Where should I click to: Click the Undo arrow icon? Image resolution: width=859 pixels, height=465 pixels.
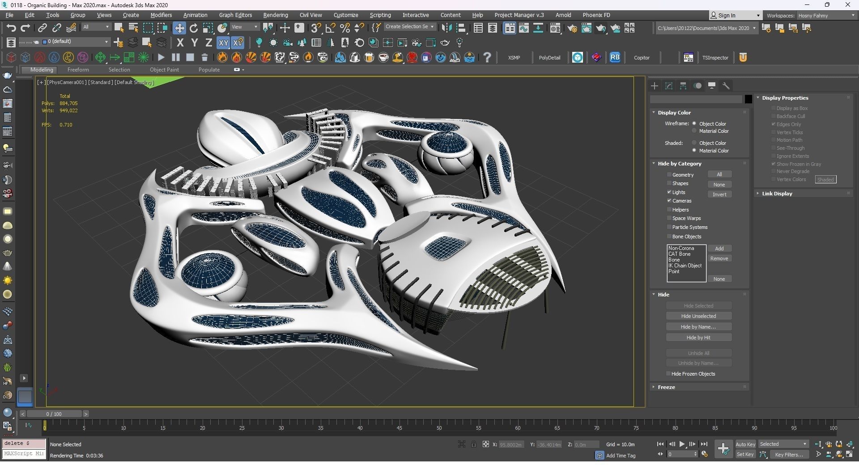click(11, 28)
